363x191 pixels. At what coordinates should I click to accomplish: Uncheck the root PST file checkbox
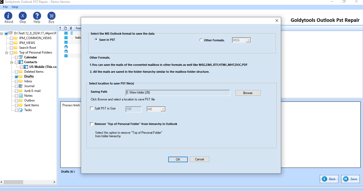coord(6,34)
